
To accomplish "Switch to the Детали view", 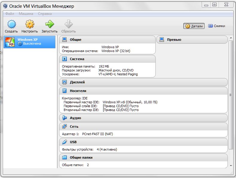I will point(194,26).
